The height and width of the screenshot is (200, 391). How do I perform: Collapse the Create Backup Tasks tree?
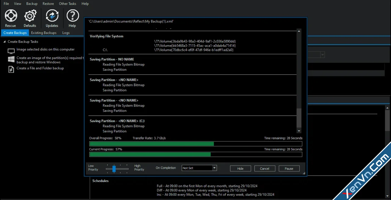click(x=5, y=41)
